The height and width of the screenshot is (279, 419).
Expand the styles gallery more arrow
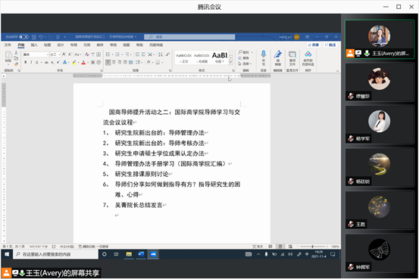pos(231,63)
